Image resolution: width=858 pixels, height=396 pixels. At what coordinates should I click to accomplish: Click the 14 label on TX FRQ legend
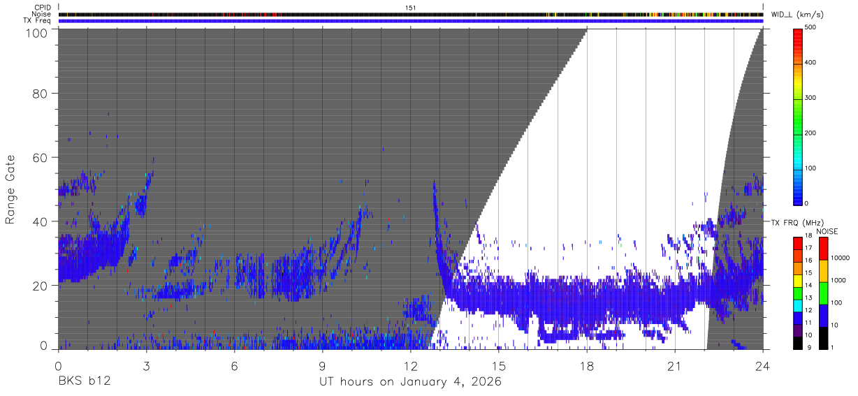coord(809,286)
